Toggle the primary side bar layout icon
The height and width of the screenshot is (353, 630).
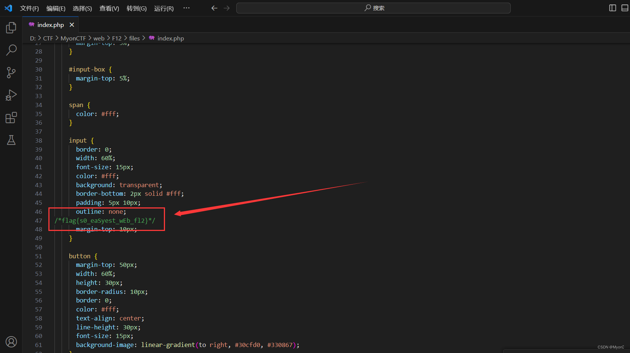[612, 8]
